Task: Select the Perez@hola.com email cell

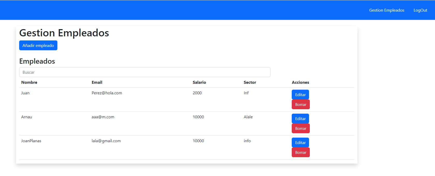Action: click(x=107, y=93)
